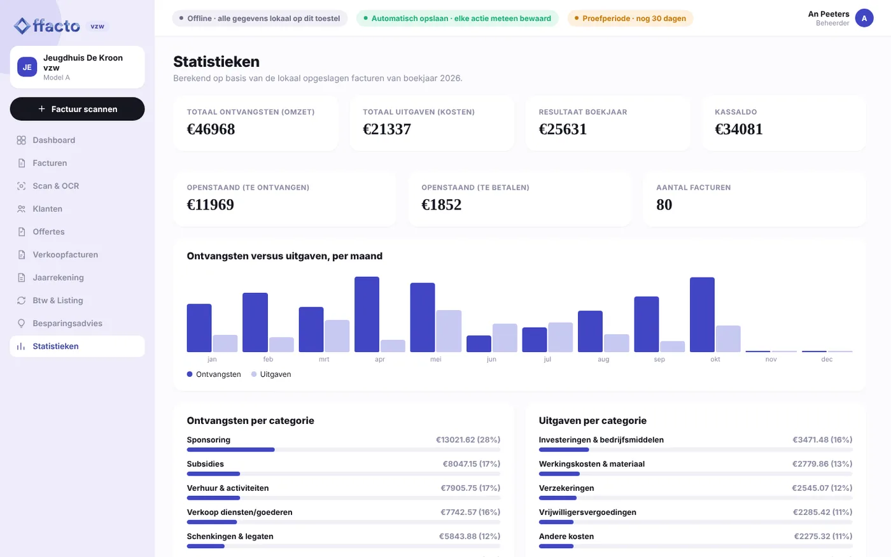Open Jaarrekening page
Viewport: 891px width, 557px height.
coord(77,278)
